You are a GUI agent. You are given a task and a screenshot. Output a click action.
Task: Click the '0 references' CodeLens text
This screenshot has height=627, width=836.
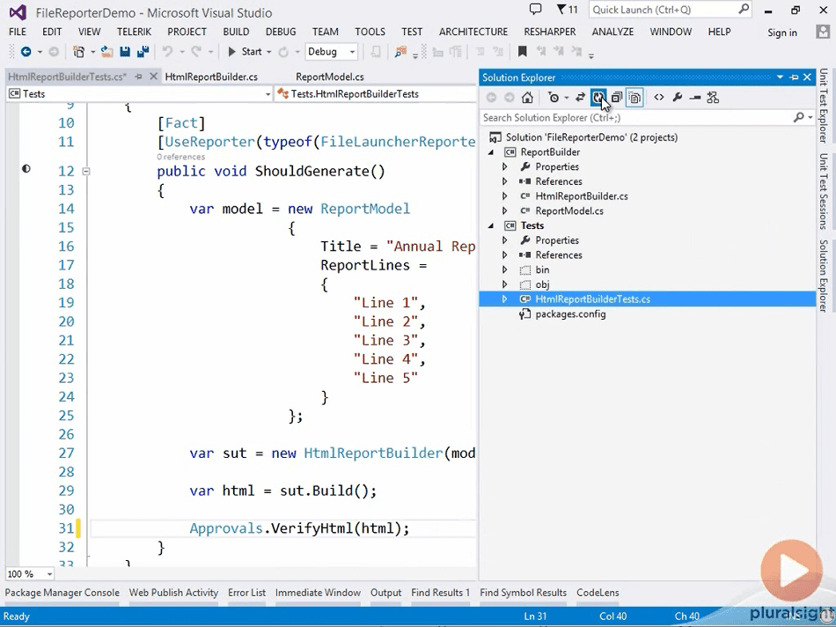(x=180, y=157)
